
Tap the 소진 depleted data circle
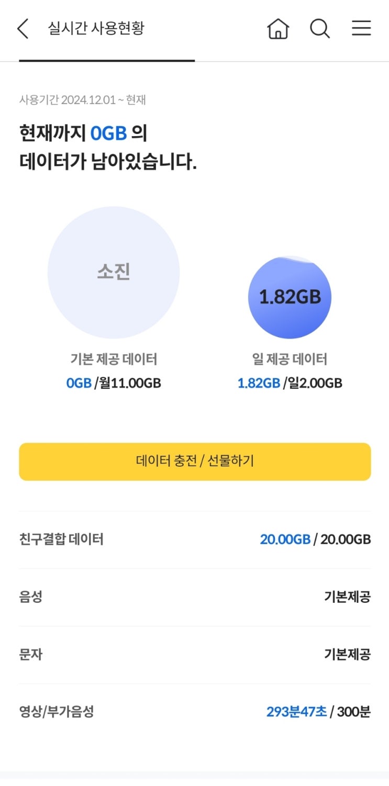pyautogui.click(x=114, y=272)
